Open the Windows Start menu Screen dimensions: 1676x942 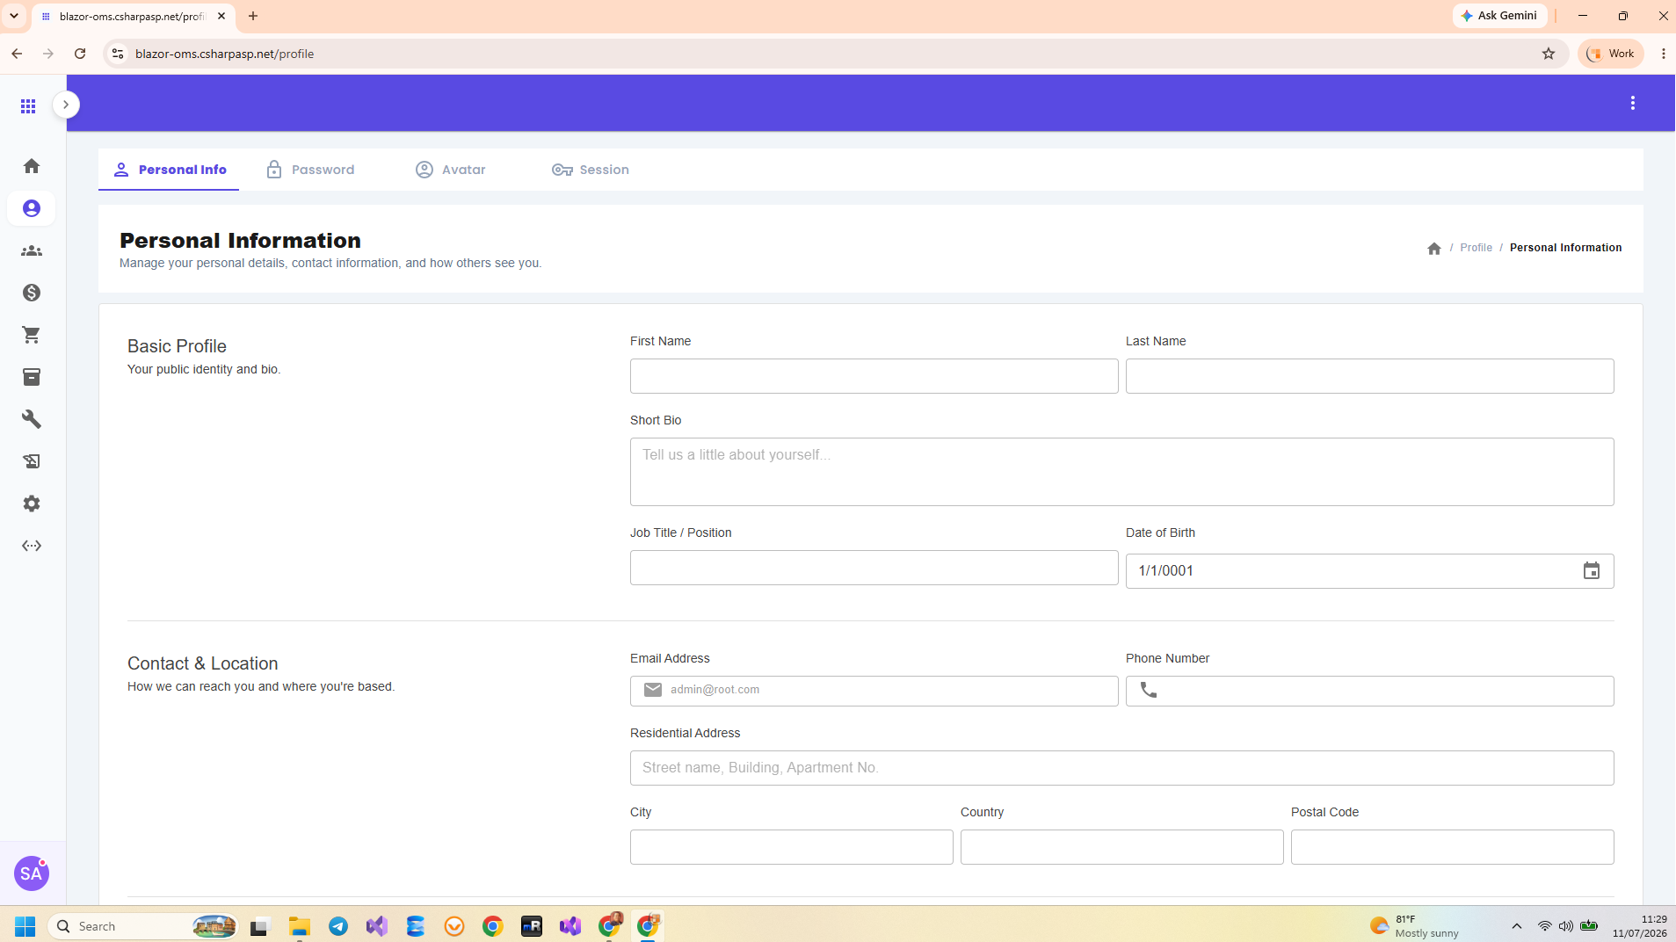(25, 926)
